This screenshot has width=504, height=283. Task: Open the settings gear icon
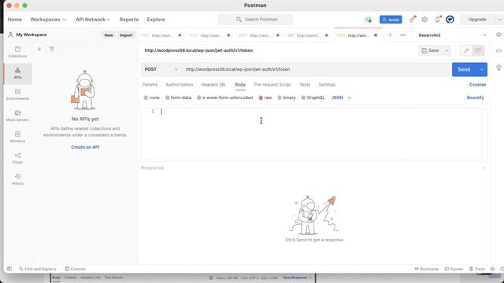pyautogui.click(x=424, y=20)
